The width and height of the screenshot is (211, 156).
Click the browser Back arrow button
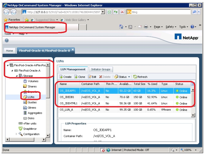pos(6,12)
